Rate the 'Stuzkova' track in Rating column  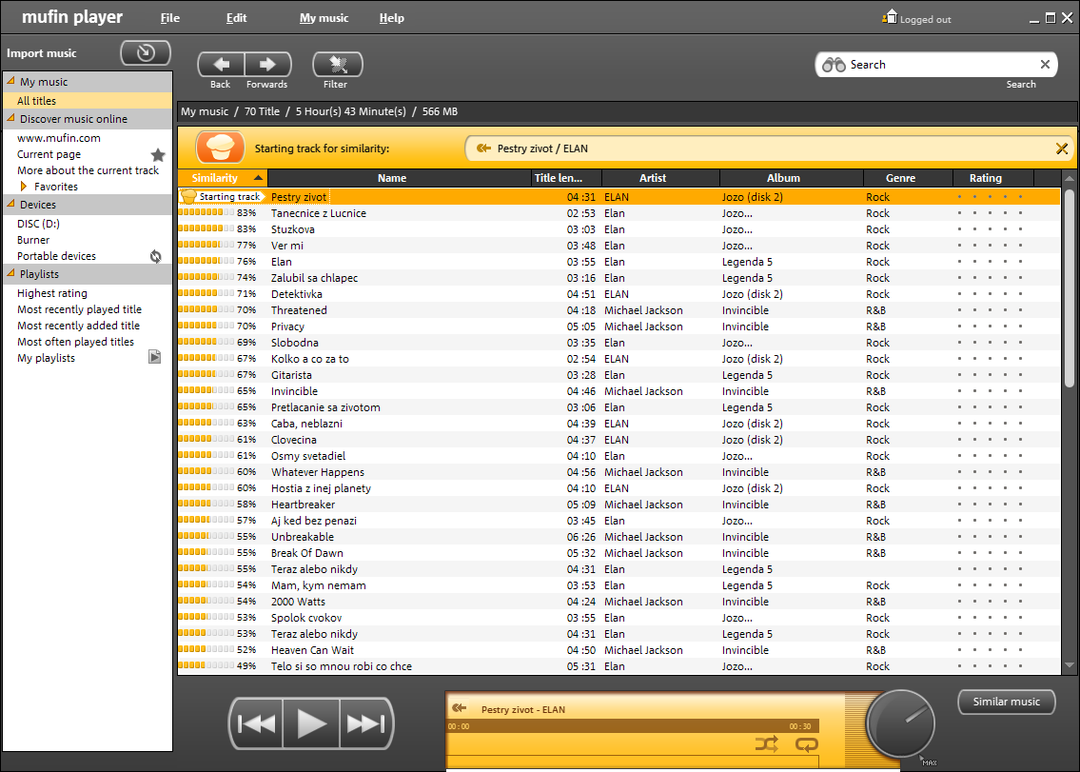(990, 229)
